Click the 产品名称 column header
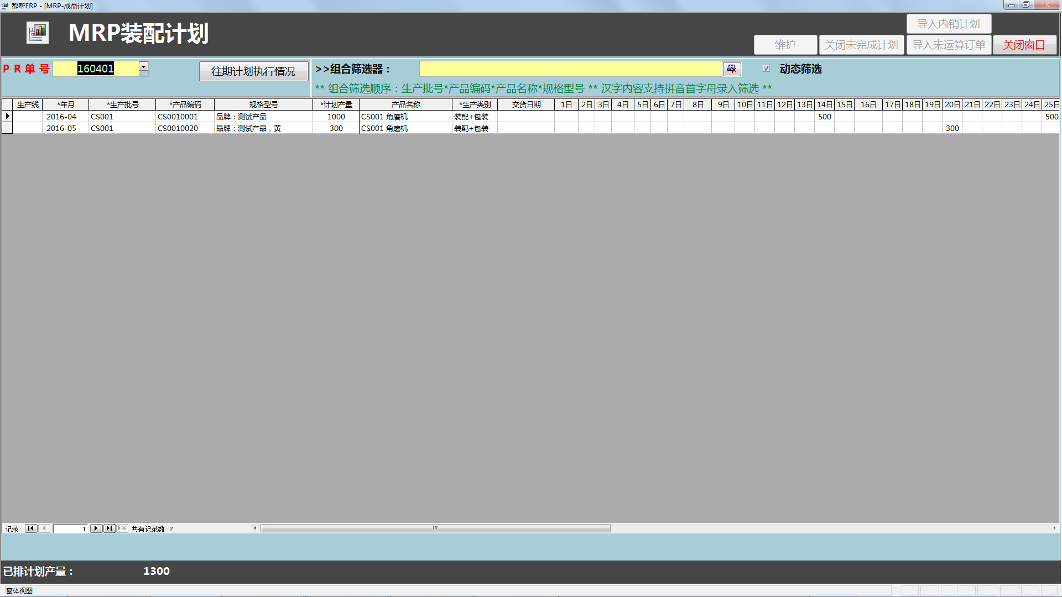Viewport: 1062px width, 597px height. [x=405, y=104]
